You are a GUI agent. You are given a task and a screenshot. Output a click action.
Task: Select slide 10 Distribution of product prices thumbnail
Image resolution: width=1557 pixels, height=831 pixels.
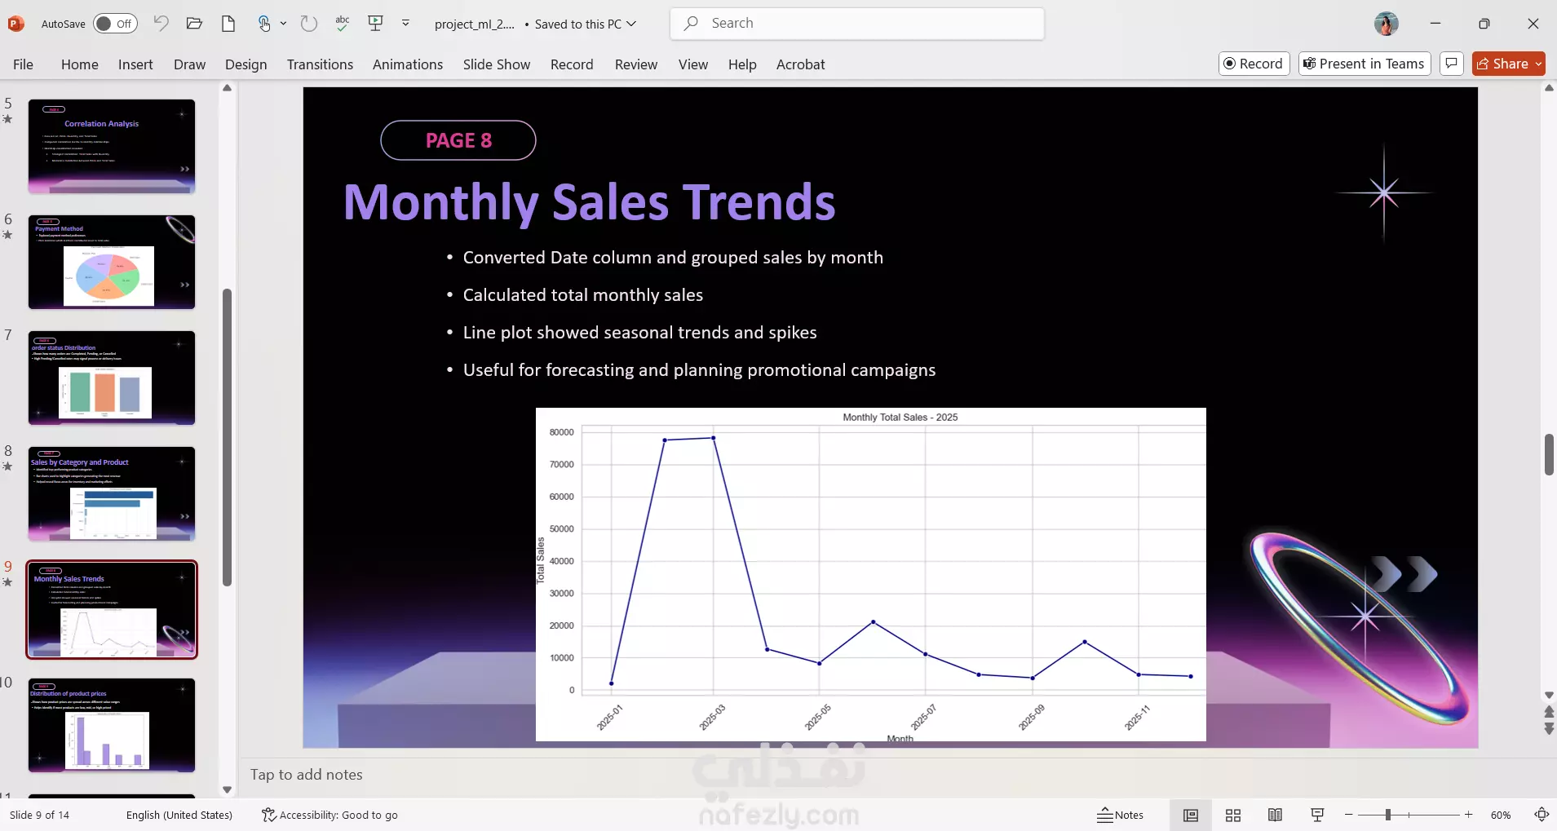pyautogui.click(x=112, y=725)
